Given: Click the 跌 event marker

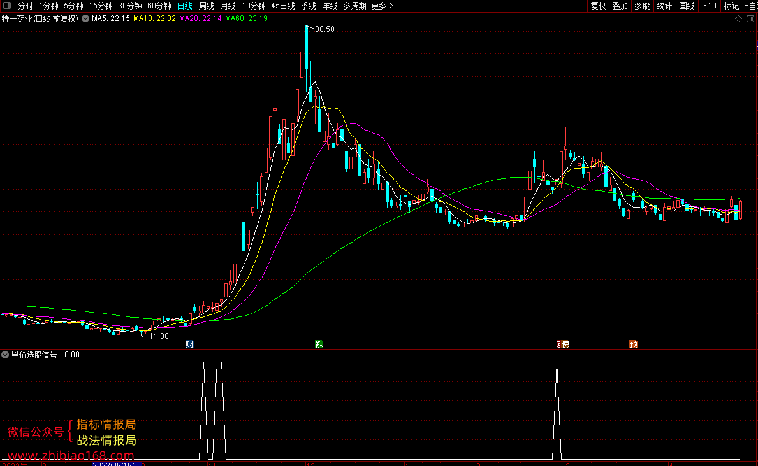Looking at the screenshot, I should pyautogui.click(x=319, y=344).
